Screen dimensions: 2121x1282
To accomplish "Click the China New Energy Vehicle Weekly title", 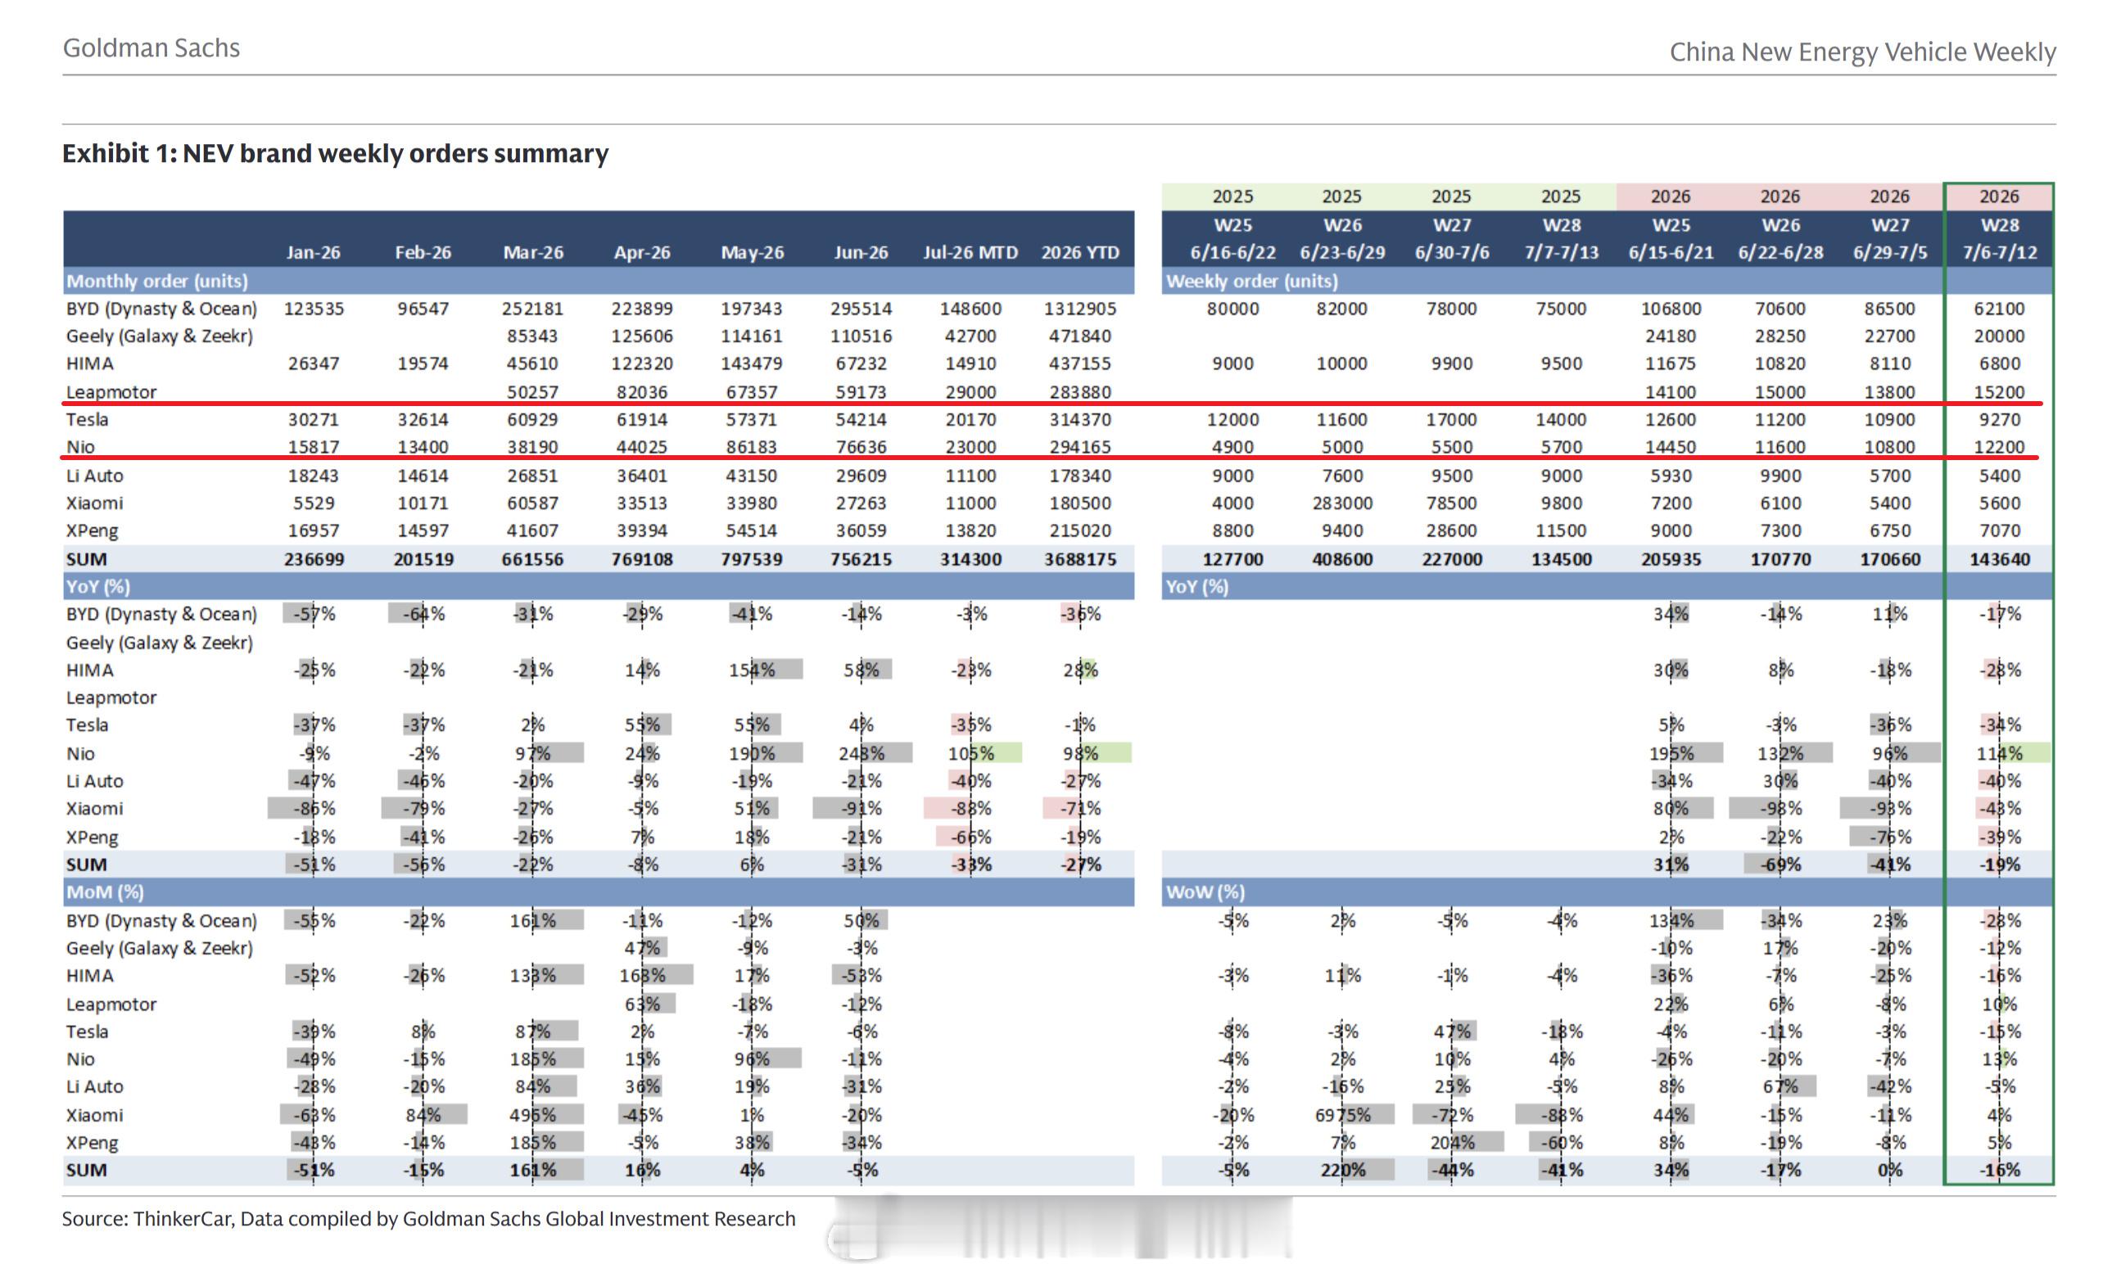I will [x=1862, y=52].
